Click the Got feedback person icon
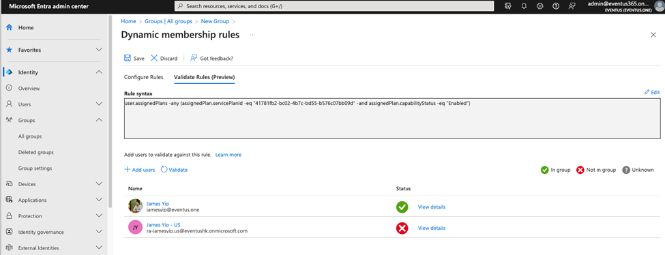665x255 pixels. (194, 58)
